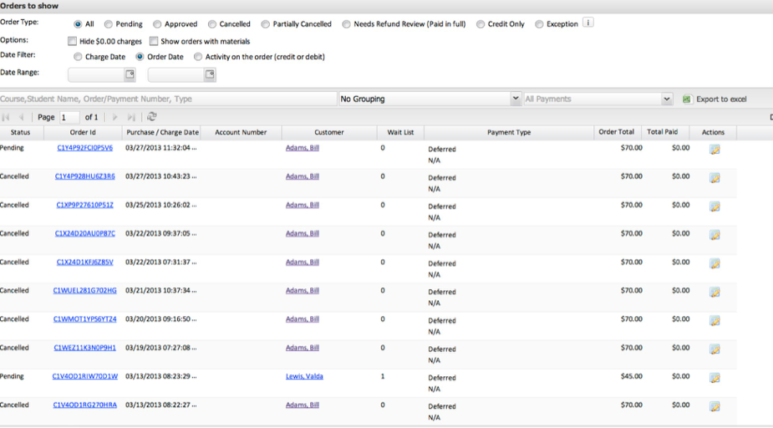Viewport: 773px width, 428px height.
Task: Jump to the last page icon
Action: pos(131,117)
